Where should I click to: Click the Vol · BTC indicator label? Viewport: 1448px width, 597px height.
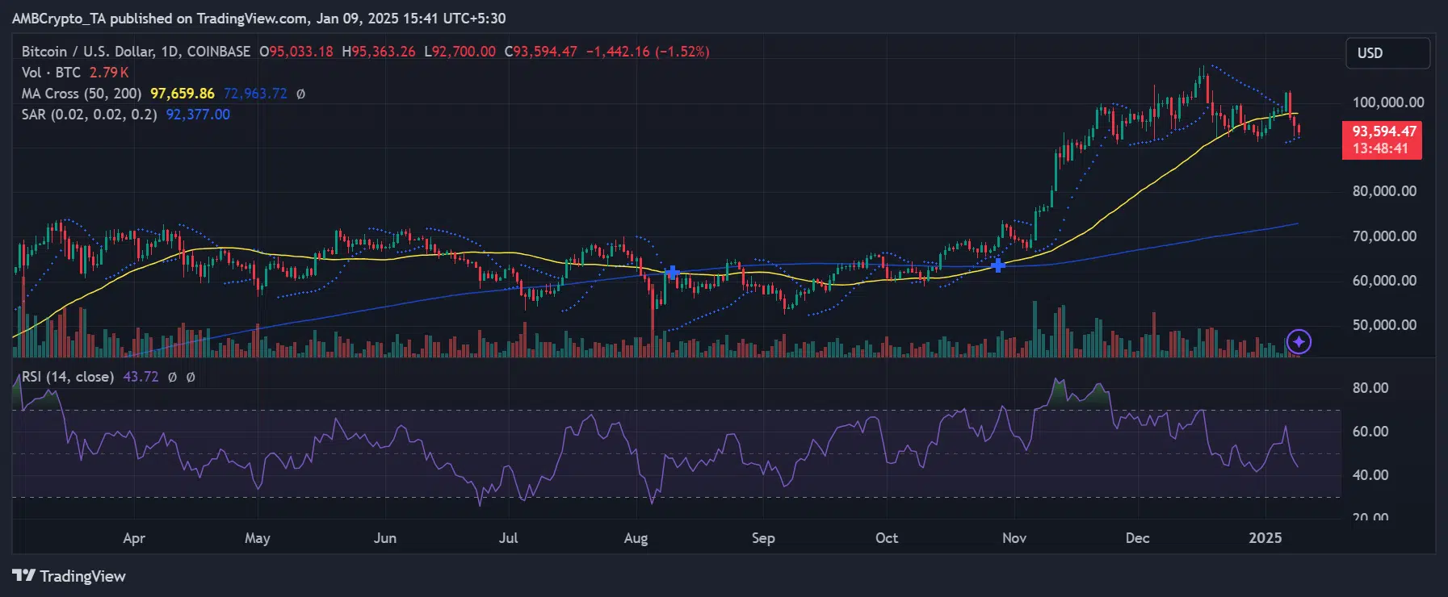click(51, 73)
